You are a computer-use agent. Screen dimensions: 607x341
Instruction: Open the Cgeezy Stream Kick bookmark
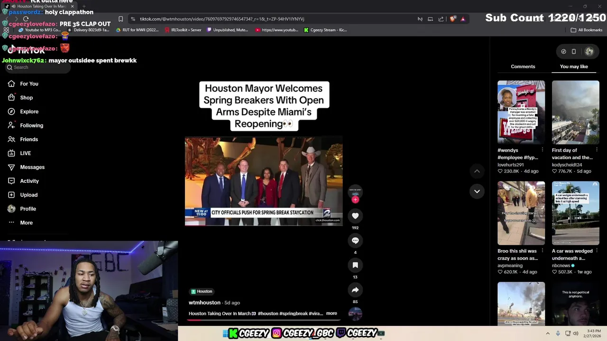point(325,30)
